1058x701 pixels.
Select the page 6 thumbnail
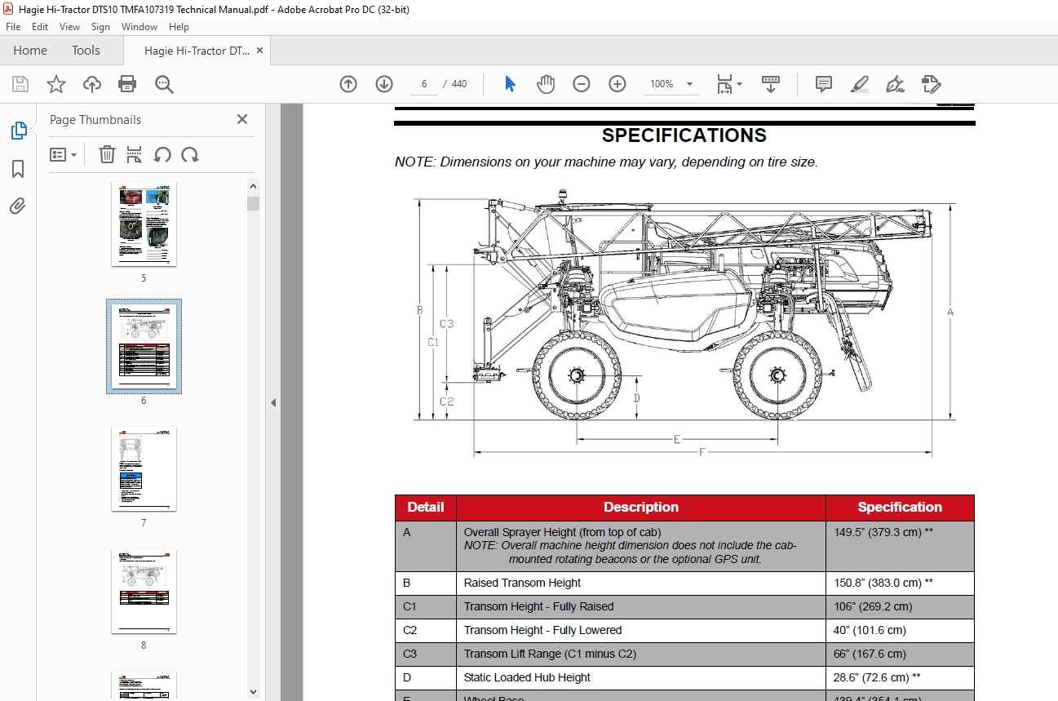click(x=144, y=346)
